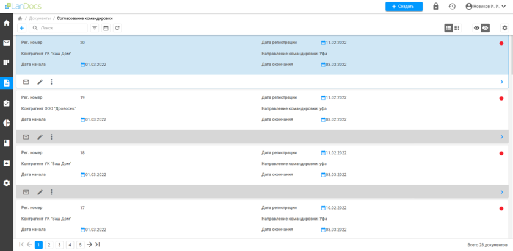Image resolution: width=513 pixels, height=251 pixels.
Task: Open more options menu for document 18
Action: pyautogui.click(x=51, y=192)
